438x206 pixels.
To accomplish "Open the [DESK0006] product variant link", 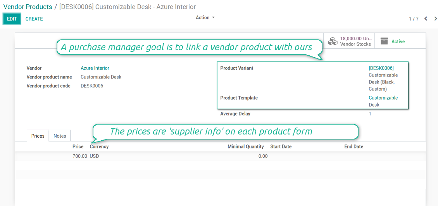I will 381,68.
